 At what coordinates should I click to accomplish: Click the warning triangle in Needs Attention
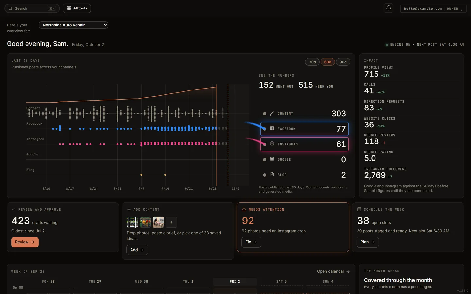[244, 209]
